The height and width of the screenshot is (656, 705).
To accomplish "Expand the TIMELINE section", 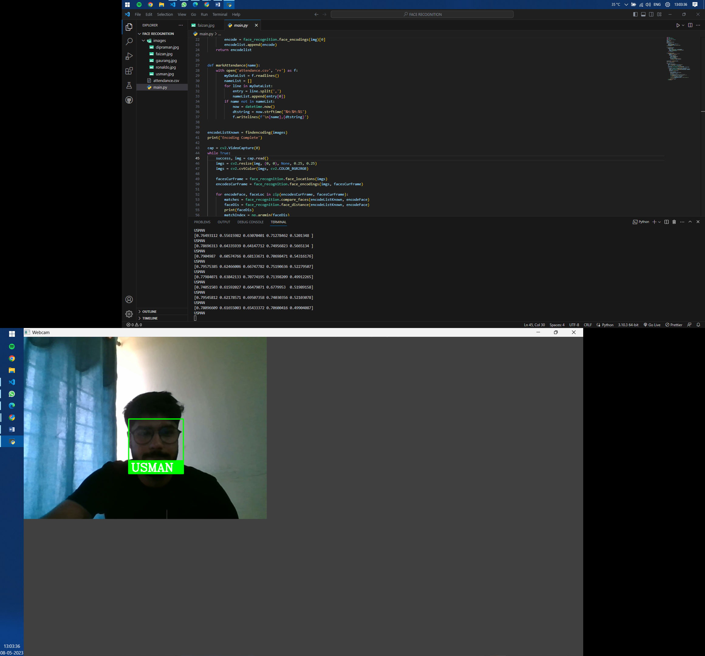I will pyautogui.click(x=150, y=318).
